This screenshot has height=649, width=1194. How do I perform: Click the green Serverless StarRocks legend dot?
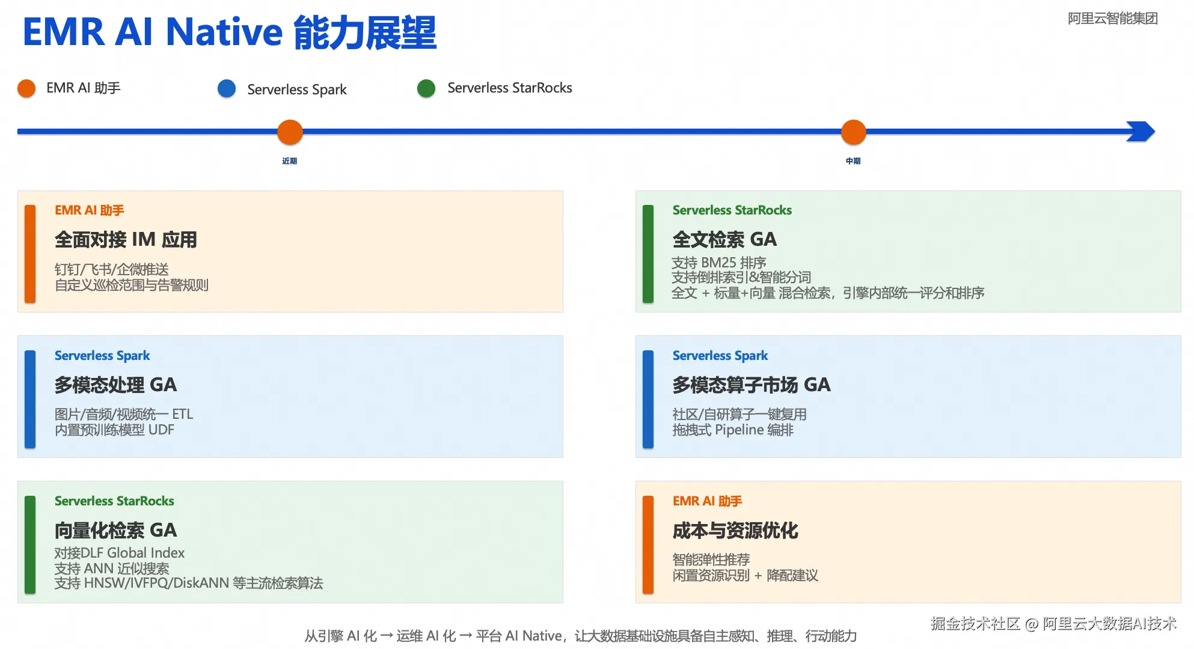(x=426, y=88)
